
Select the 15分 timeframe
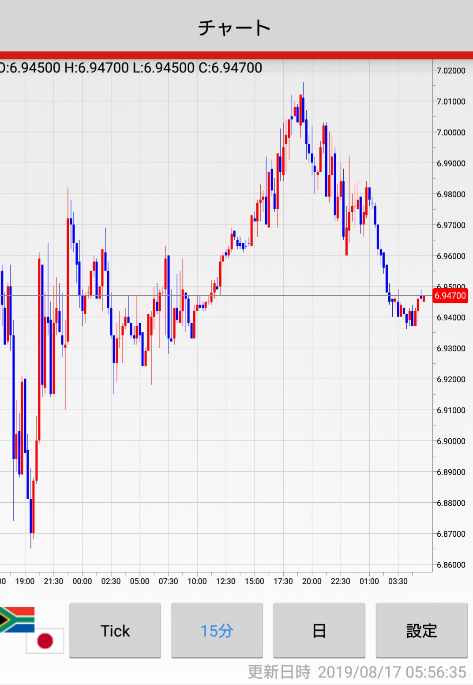[217, 630]
